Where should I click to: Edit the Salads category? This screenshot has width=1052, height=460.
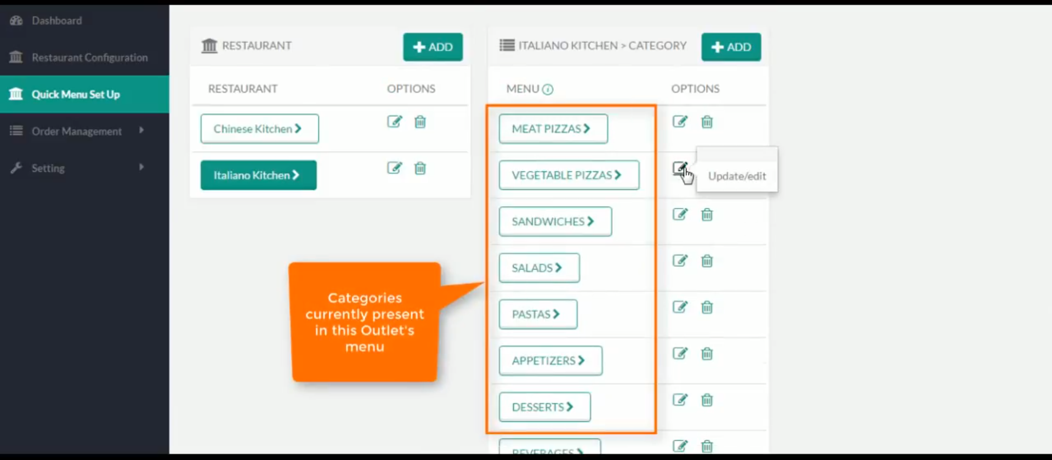(680, 260)
